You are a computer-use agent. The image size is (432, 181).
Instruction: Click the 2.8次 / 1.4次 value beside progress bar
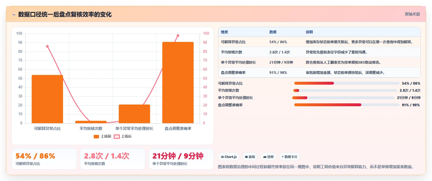[x=410, y=90]
